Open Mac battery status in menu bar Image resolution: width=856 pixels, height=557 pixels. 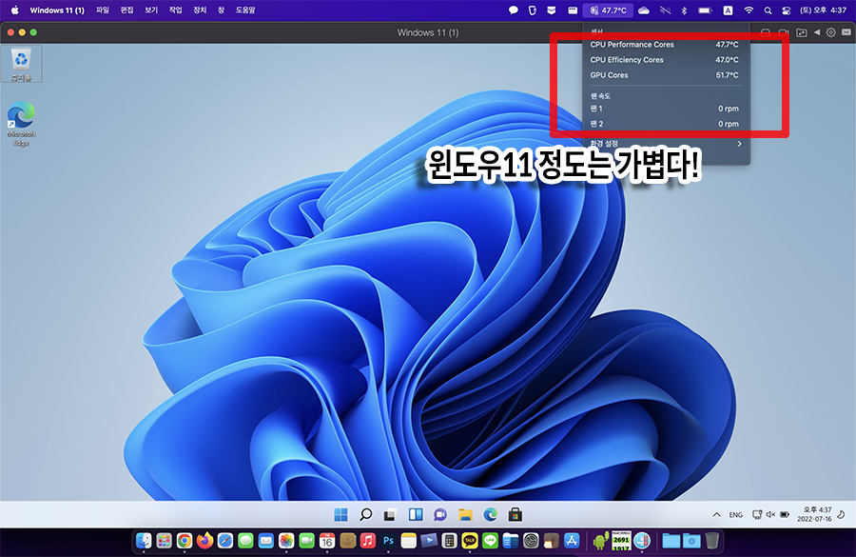[706, 10]
